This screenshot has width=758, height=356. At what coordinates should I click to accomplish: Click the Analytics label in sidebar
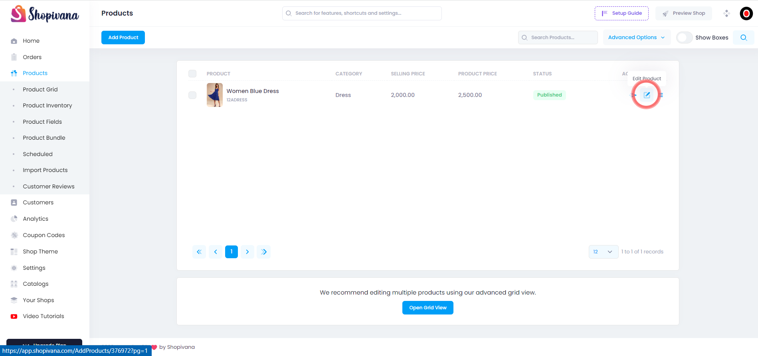click(x=36, y=219)
